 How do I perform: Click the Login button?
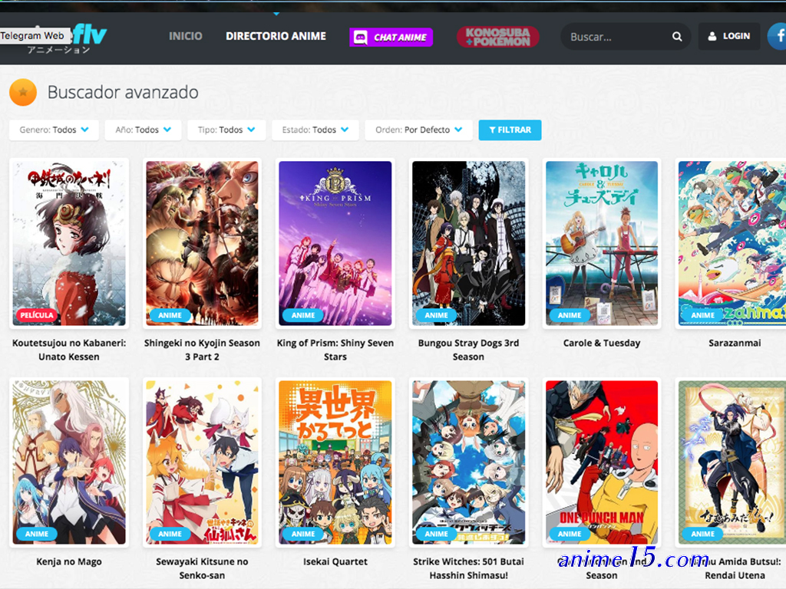click(729, 36)
